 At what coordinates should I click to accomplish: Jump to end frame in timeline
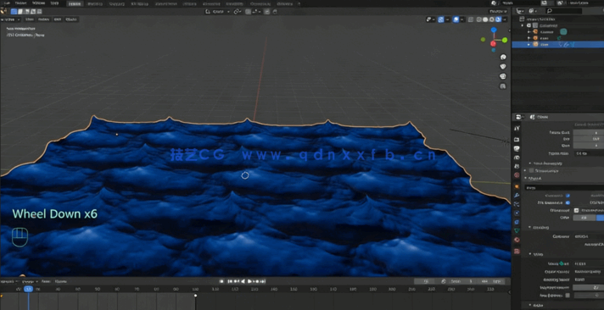click(x=264, y=281)
